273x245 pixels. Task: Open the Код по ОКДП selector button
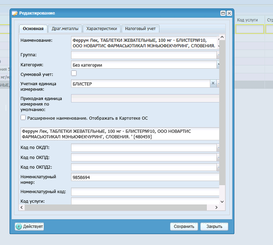pyautogui.click(x=218, y=148)
